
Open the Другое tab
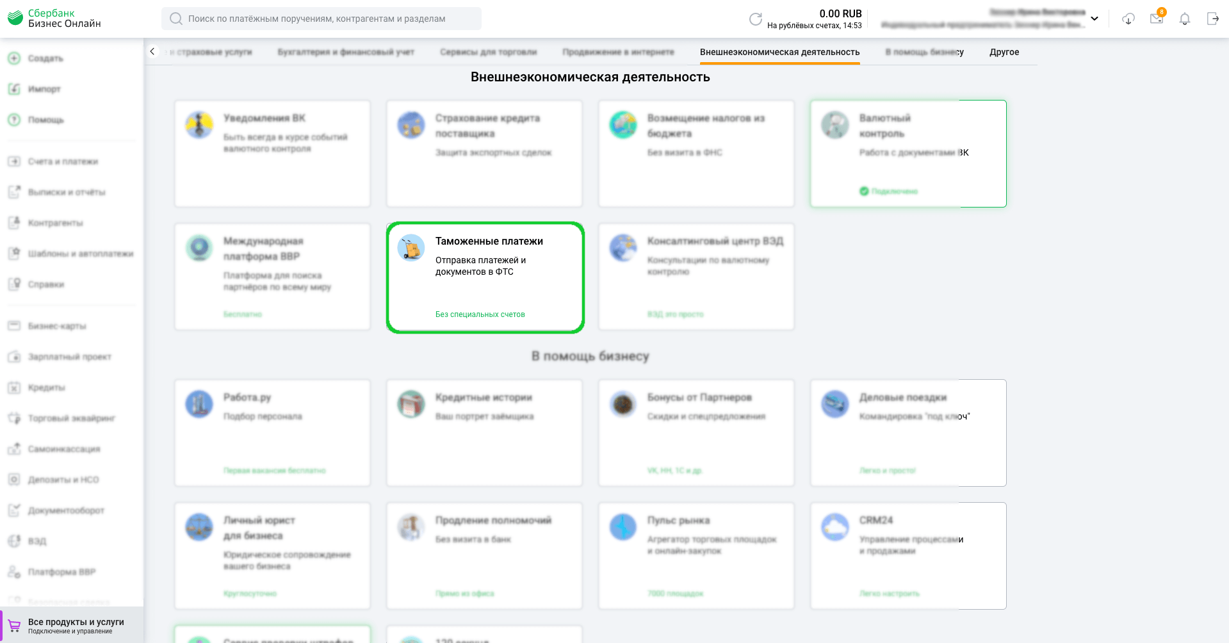pyautogui.click(x=1004, y=52)
